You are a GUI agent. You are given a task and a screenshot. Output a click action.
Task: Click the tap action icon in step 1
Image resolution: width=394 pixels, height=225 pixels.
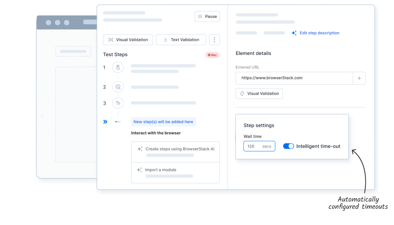pos(118,67)
